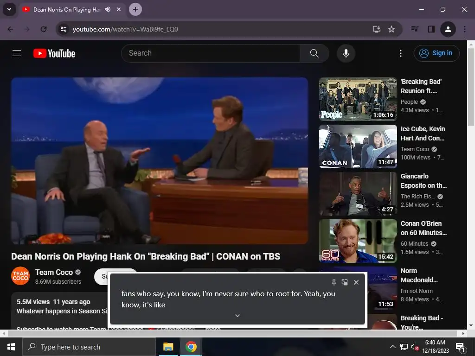Click the Subscribe button next to Team Coco

102,276
